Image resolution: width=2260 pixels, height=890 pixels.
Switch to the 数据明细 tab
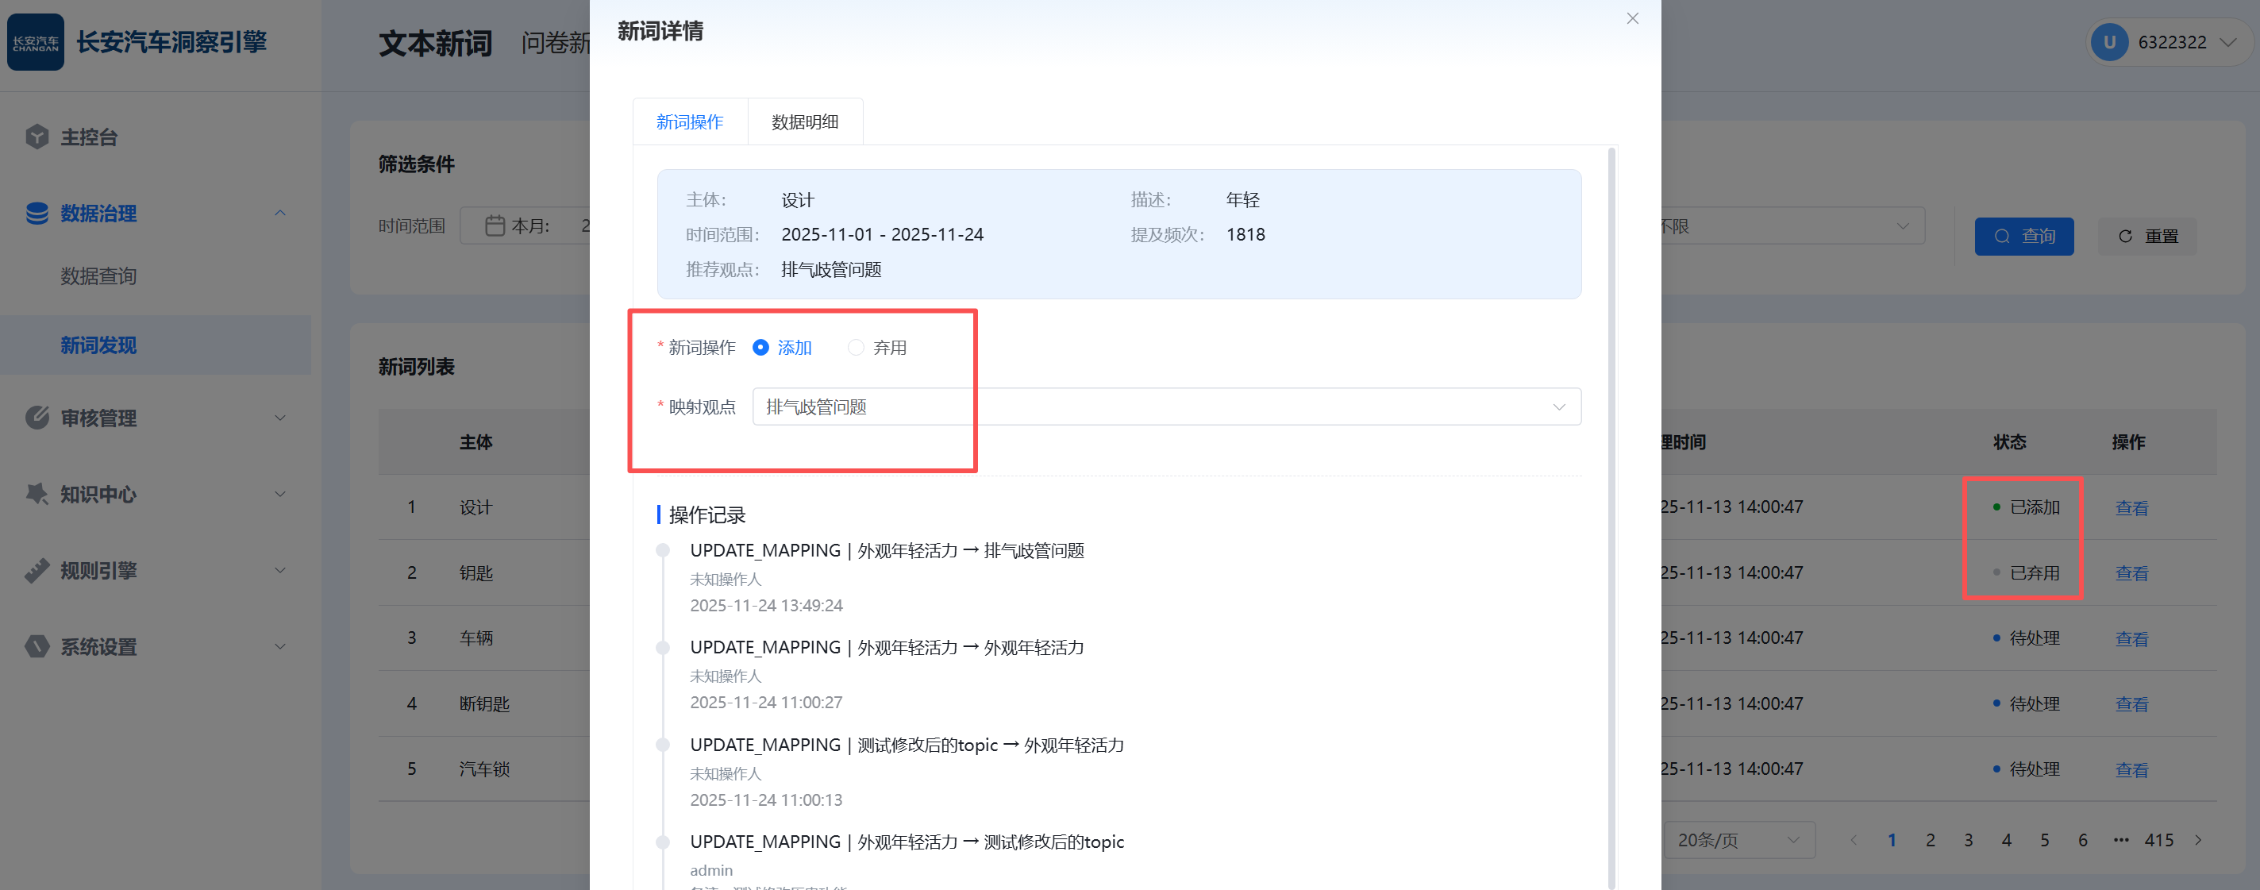tap(803, 122)
